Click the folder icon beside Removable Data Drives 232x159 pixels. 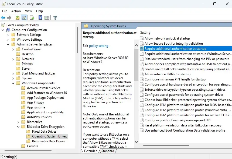coord(28,141)
